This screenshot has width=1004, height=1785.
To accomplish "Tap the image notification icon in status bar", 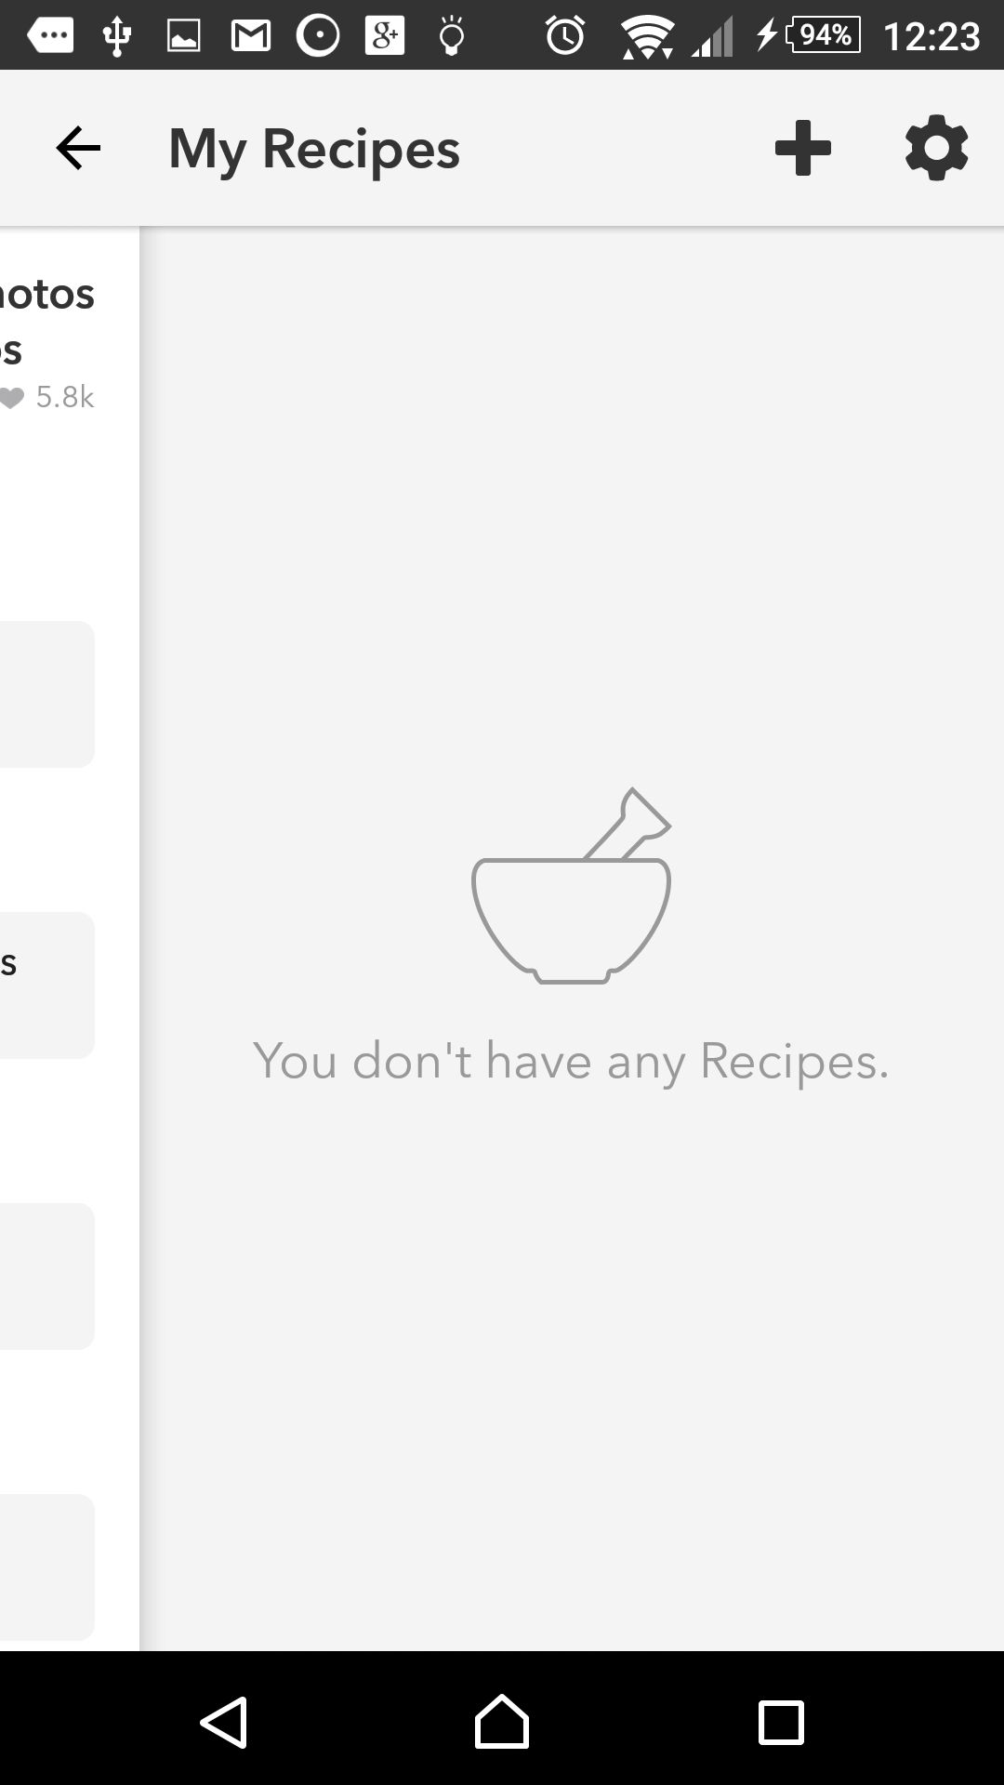I will coord(183,36).
